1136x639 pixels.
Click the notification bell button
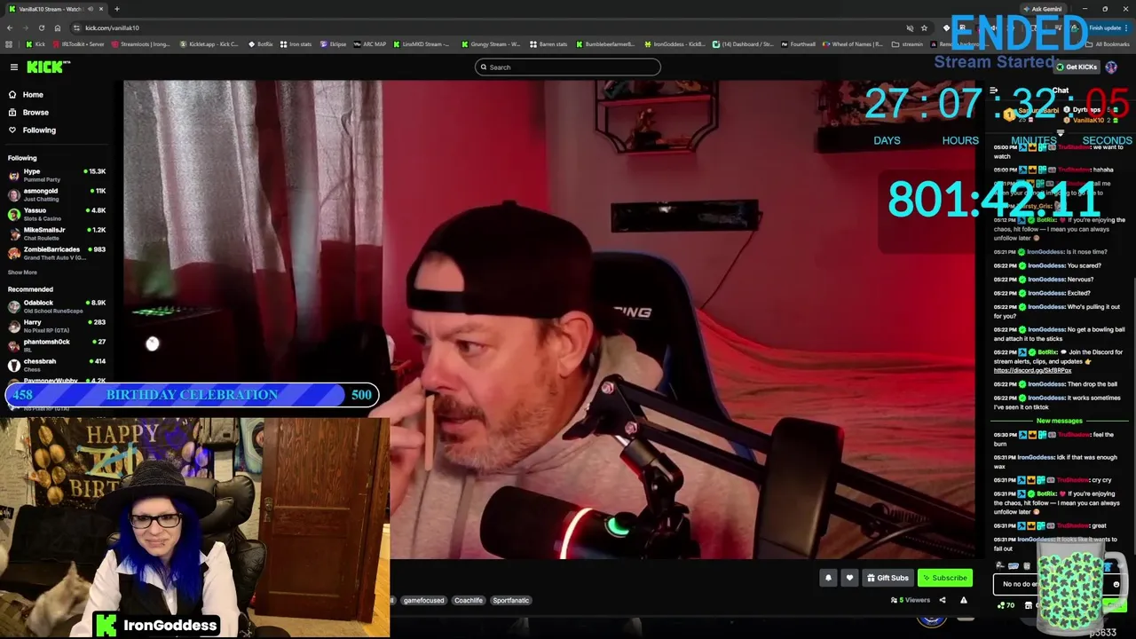point(828,578)
